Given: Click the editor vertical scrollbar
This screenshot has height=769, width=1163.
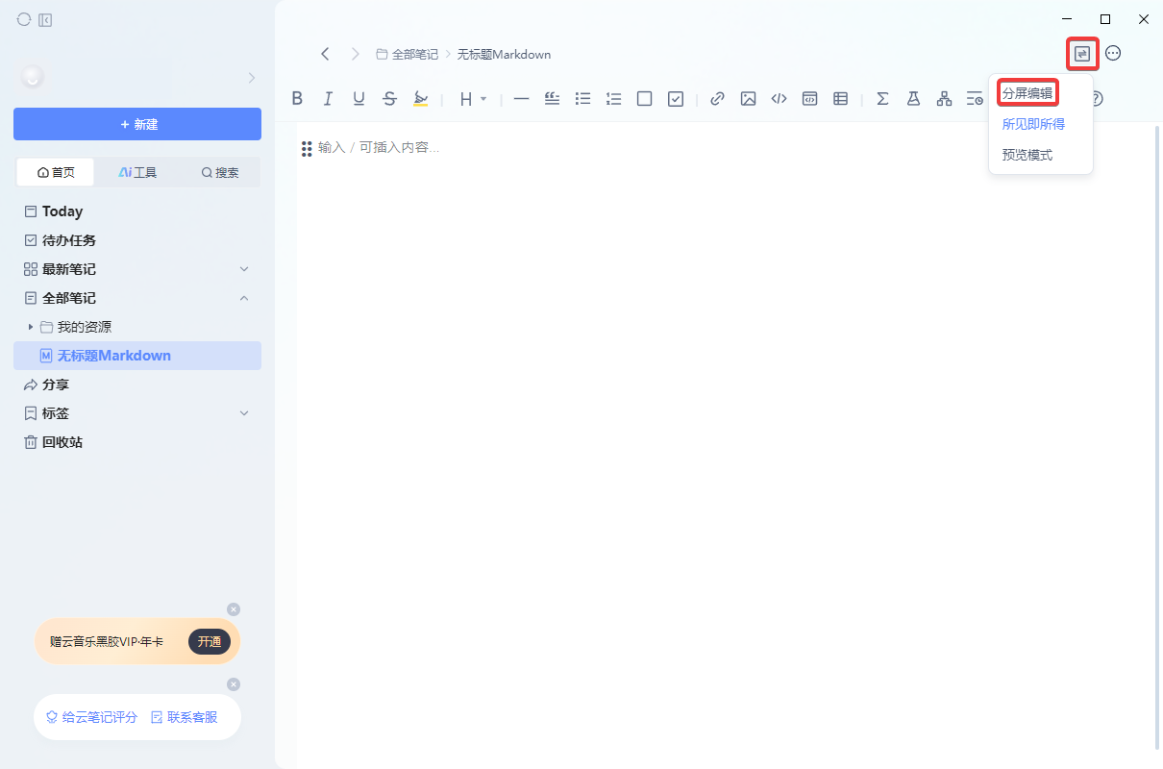Looking at the screenshot, I should [1157, 437].
